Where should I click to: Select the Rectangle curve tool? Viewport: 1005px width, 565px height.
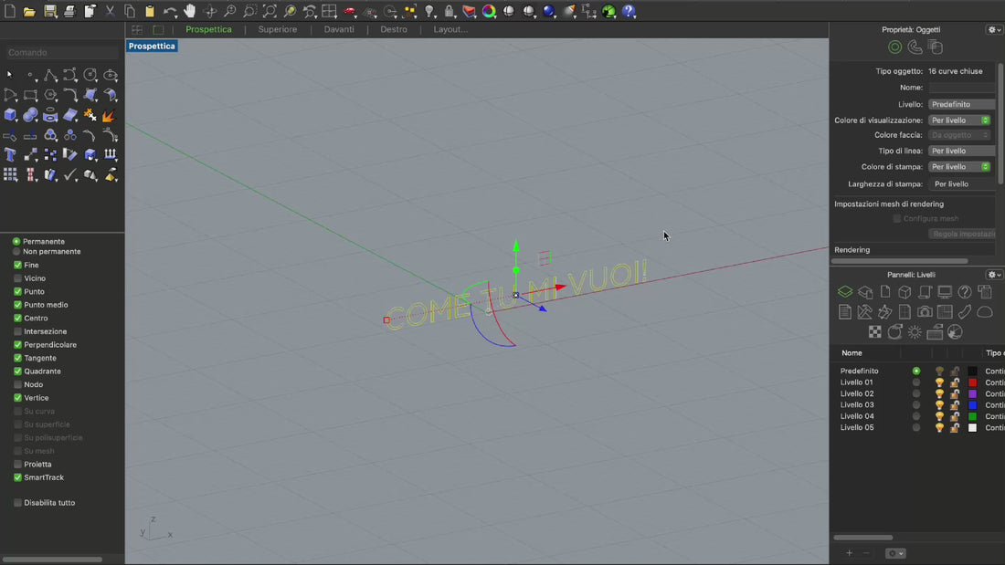30,95
